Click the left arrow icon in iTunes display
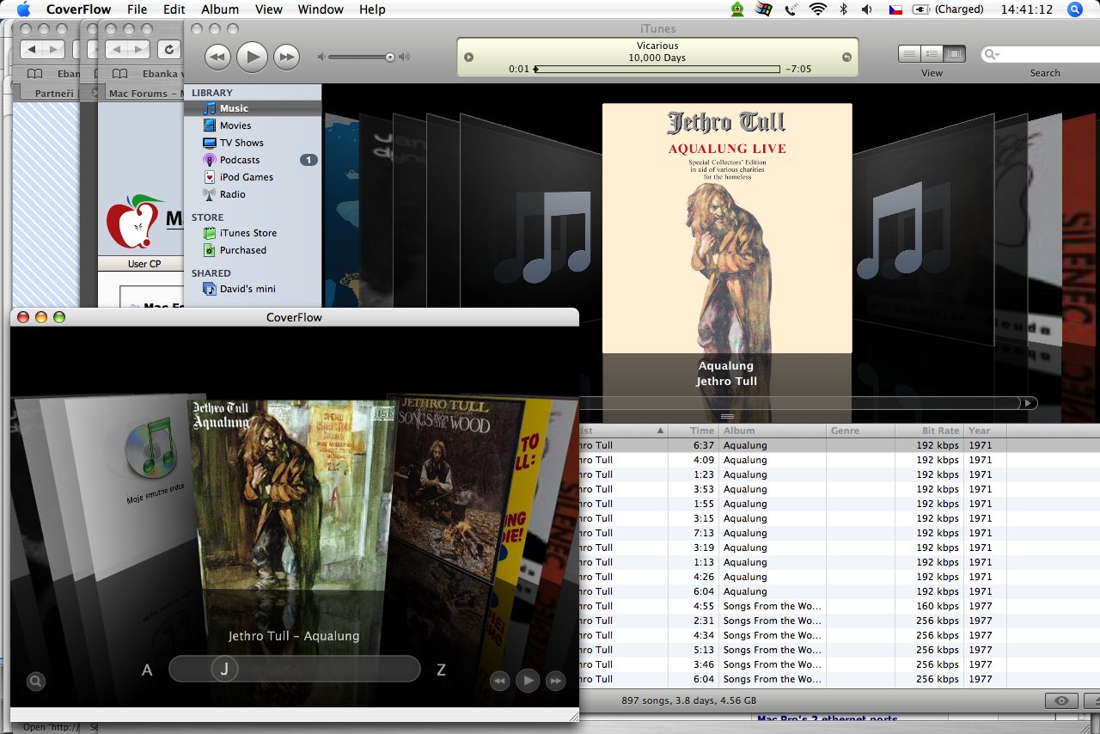 click(x=468, y=58)
